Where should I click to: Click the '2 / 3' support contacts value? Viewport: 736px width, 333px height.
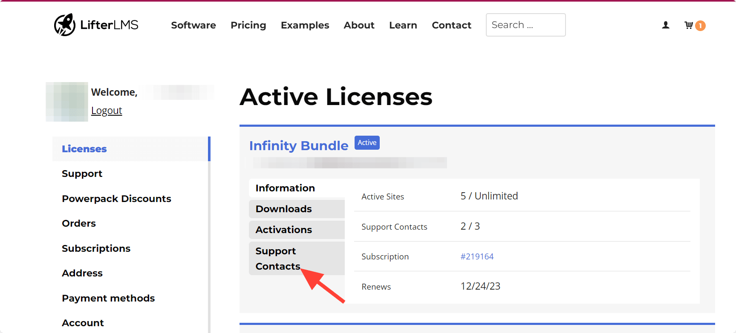pyautogui.click(x=470, y=226)
